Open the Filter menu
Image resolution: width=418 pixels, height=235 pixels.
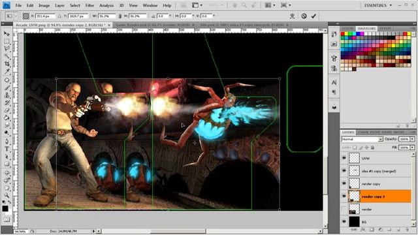pos(89,5)
